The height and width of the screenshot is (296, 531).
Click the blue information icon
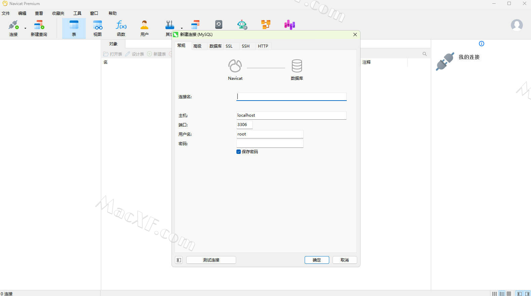point(482,44)
